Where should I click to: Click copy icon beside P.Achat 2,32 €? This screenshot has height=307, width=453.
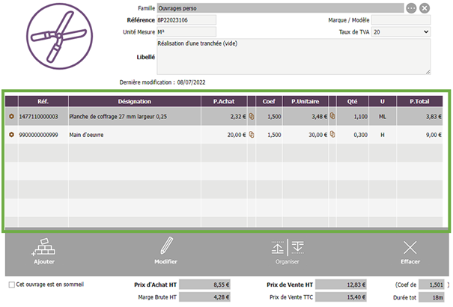tap(252, 116)
